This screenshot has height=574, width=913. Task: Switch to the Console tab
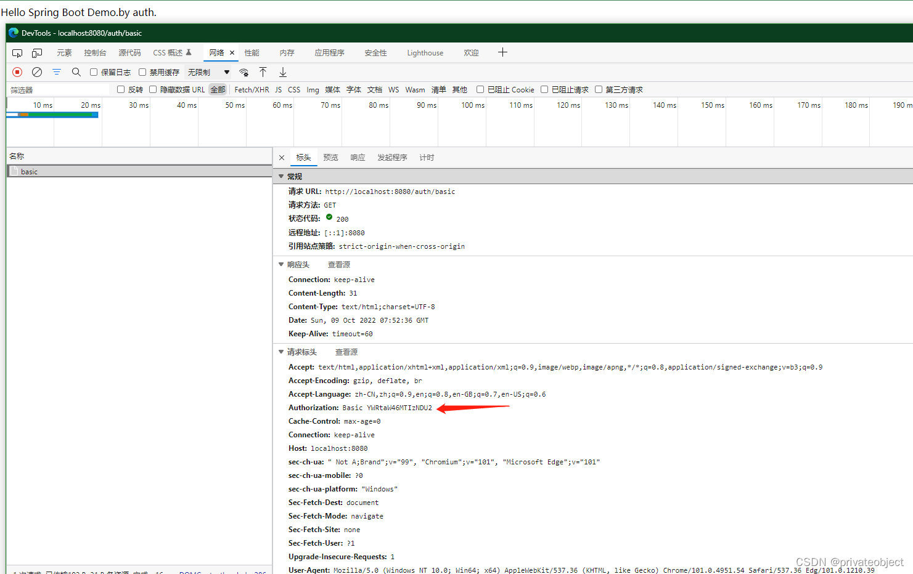point(95,53)
